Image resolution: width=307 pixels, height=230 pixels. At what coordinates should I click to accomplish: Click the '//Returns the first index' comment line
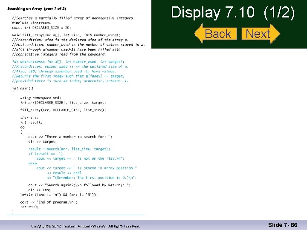(68, 76)
